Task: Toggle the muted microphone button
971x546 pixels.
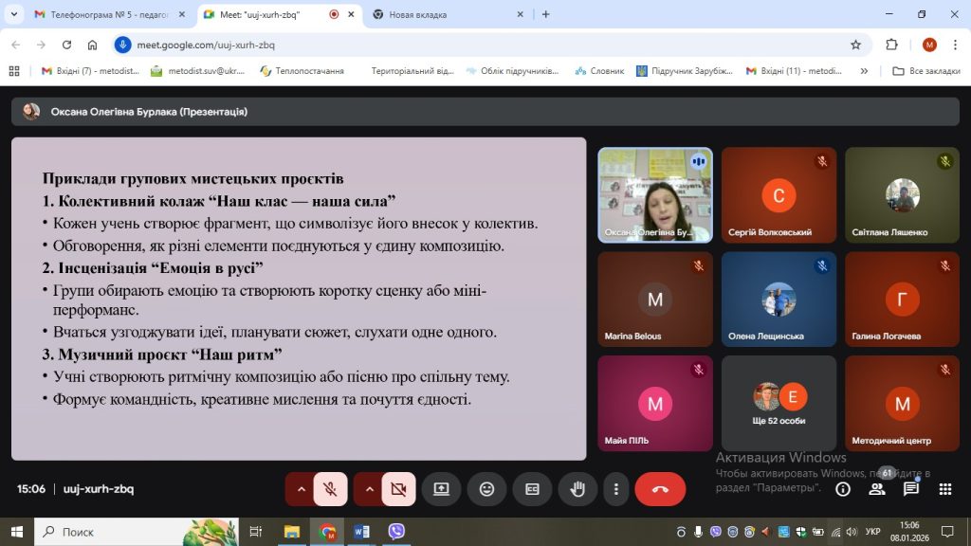Action: click(x=330, y=489)
